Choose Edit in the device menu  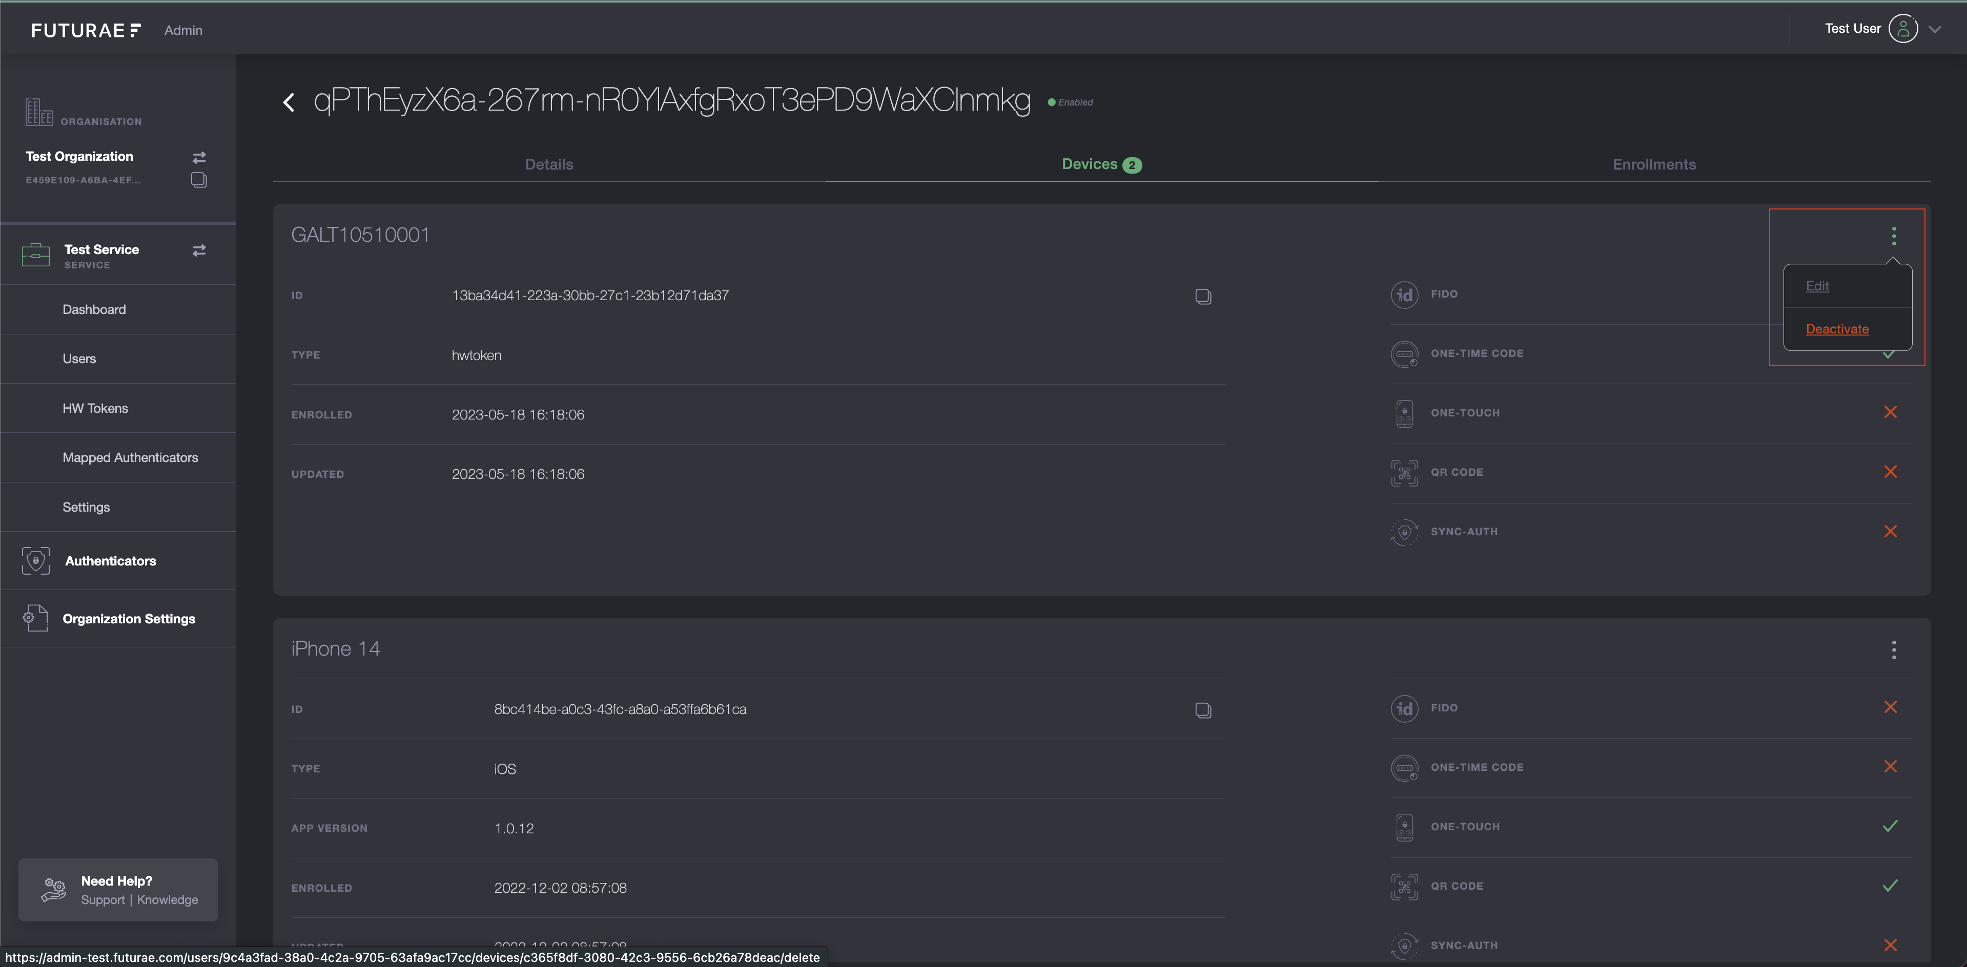[1816, 285]
